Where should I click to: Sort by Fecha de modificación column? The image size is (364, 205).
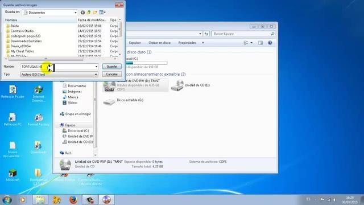click(92, 20)
